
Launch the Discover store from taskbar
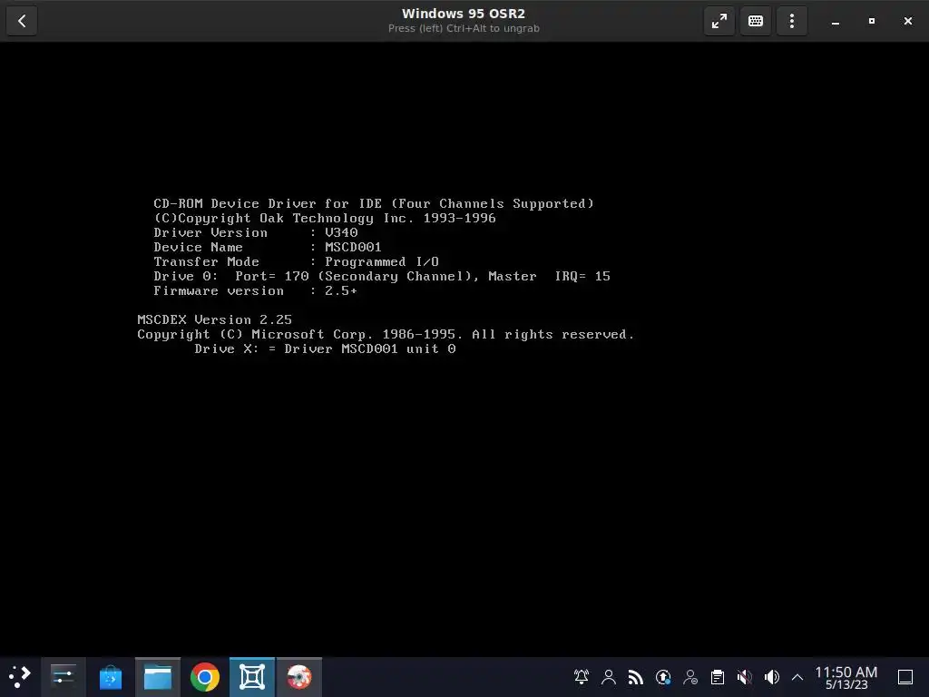click(110, 677)
